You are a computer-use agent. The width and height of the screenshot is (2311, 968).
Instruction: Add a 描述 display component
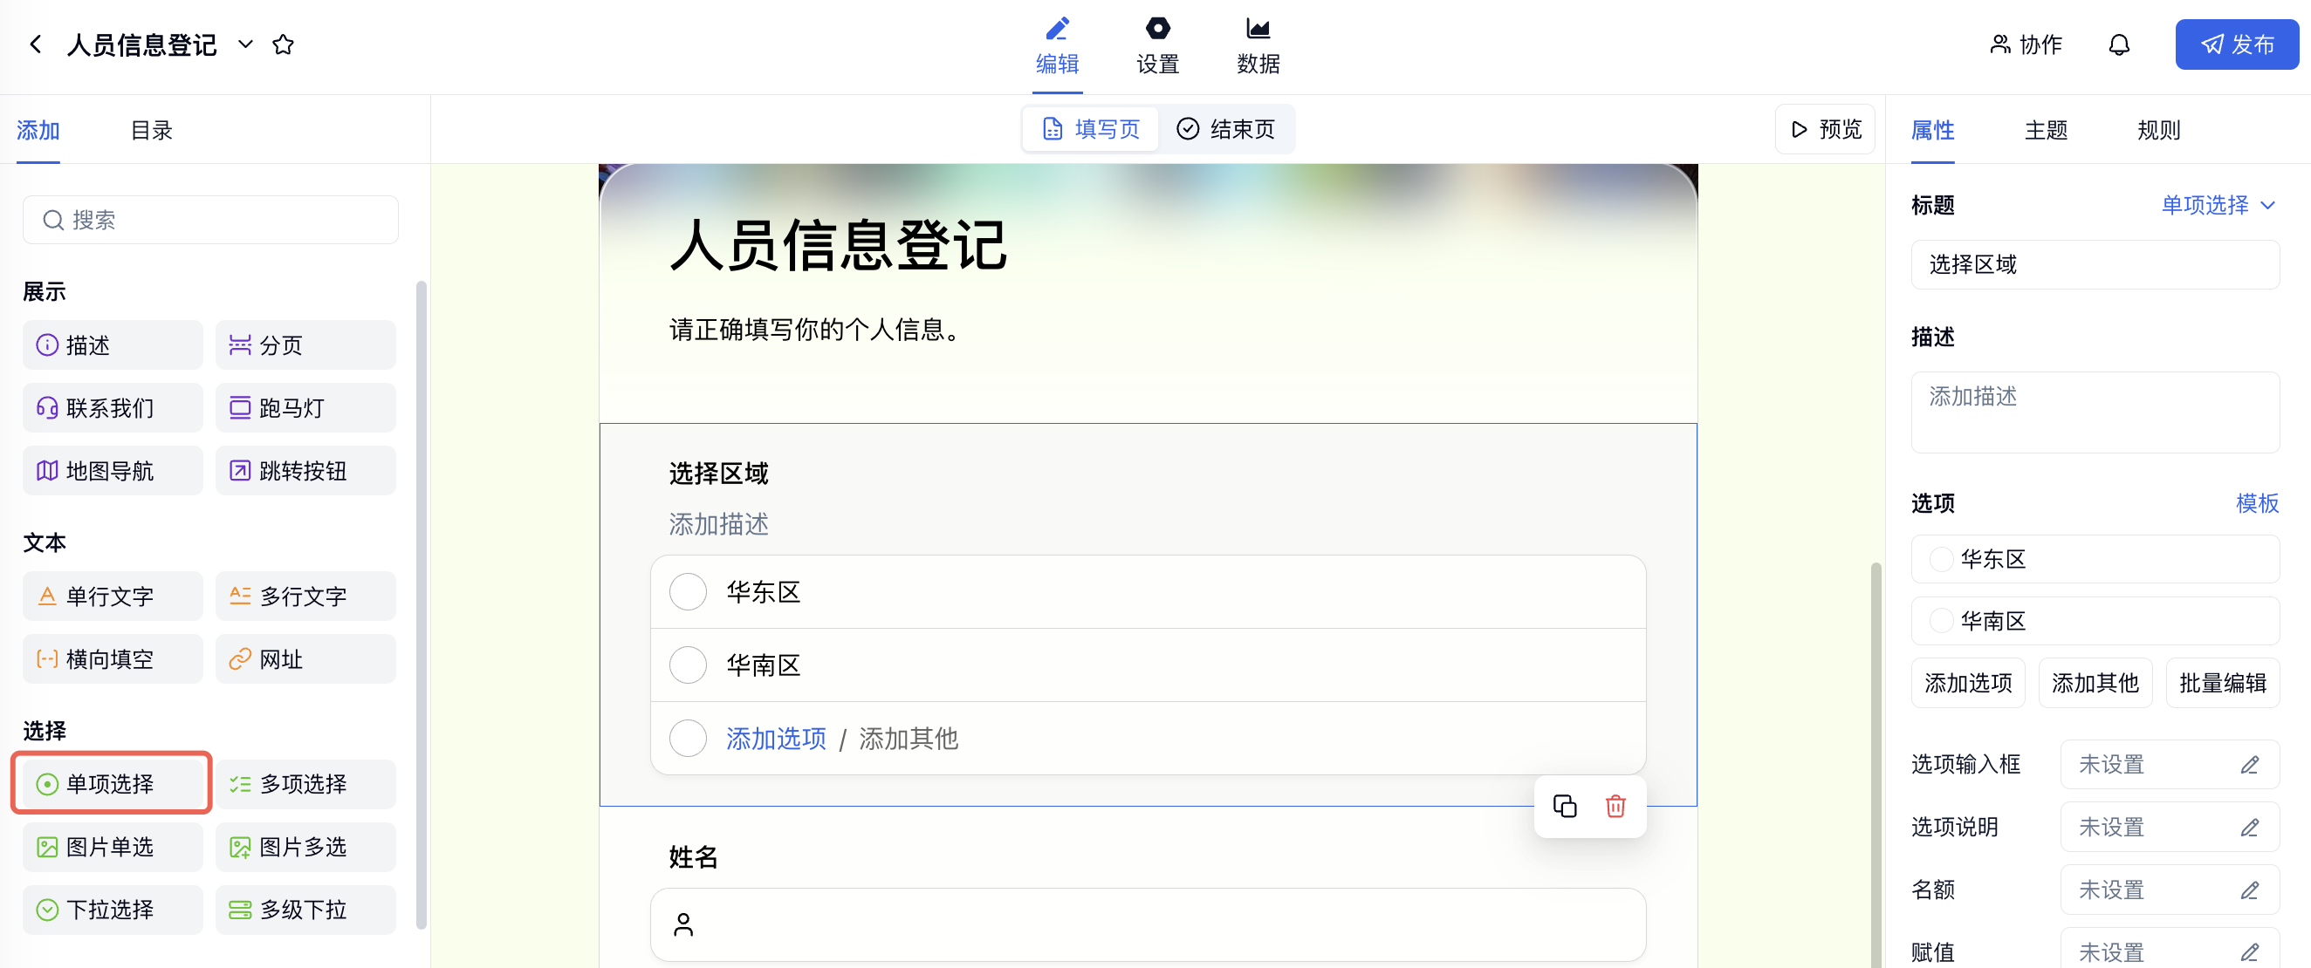point(113,345)
